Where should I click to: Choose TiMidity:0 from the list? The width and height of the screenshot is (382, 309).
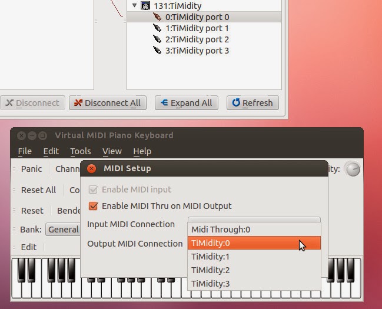point(254,243)
